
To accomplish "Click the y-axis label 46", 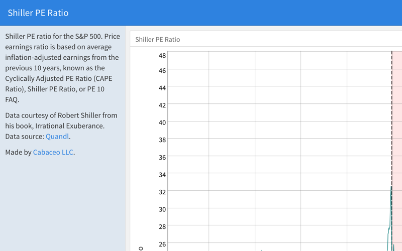I will pyautogui.click(x=162, y=70).
